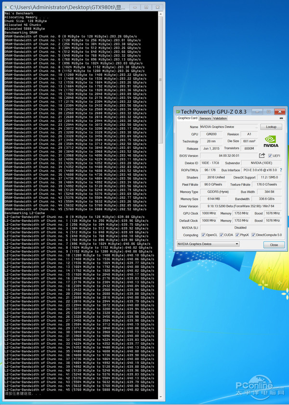Click the console window title bar path text
The width and height of the screenshot is (289, 405).
tap(68, 8)
